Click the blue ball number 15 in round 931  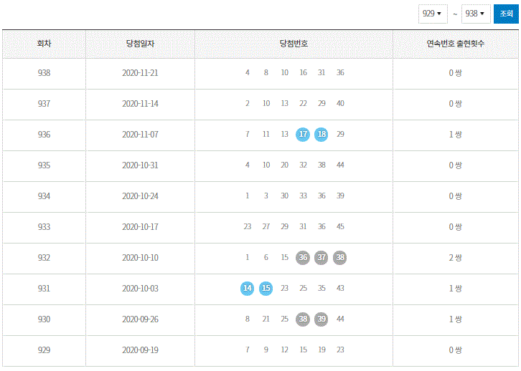[266, 288]
